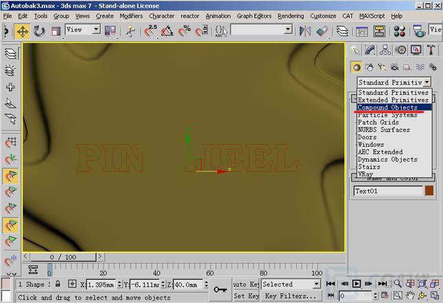Image resolution: width=443 pixels, height=303 pixels.
Task: Go to Start of animation
Action: [331, 284]
